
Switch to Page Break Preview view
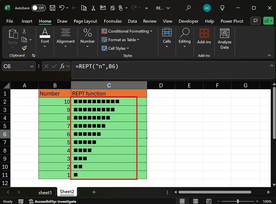209,201
